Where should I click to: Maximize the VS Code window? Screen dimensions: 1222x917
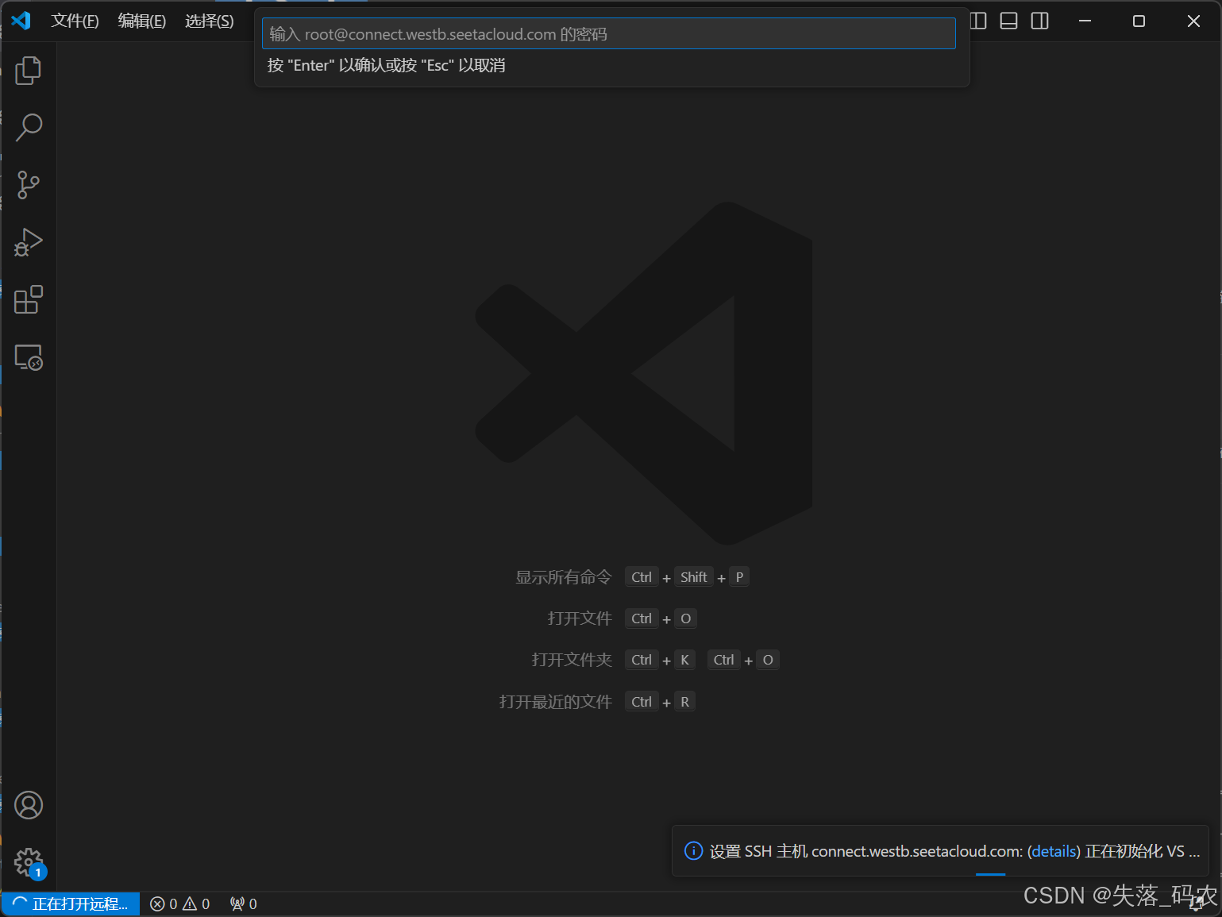point(1139,21)
